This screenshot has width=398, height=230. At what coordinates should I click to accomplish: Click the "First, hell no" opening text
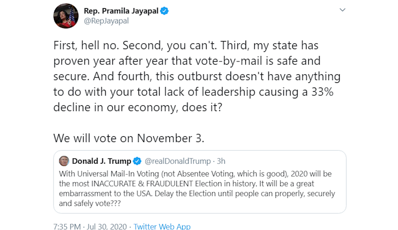[x=87, y=46]
